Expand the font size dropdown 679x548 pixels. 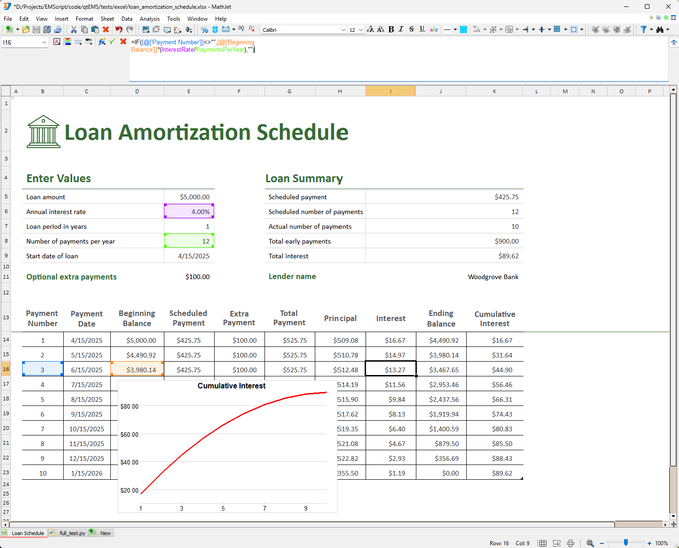361,30
